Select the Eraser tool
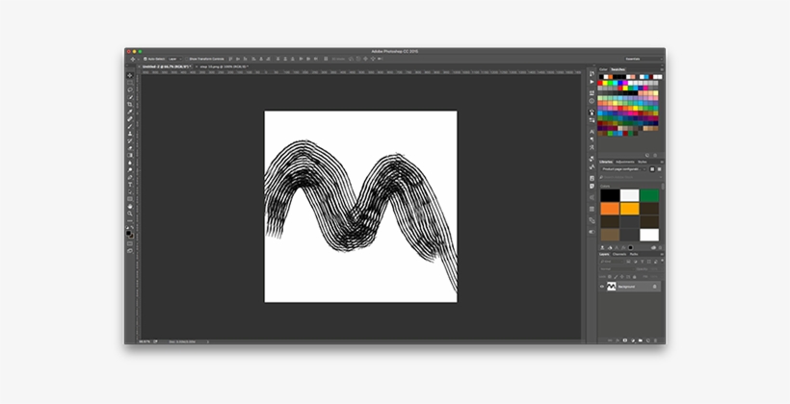Screen dimensions: 790x404 [x=130, y=148]
